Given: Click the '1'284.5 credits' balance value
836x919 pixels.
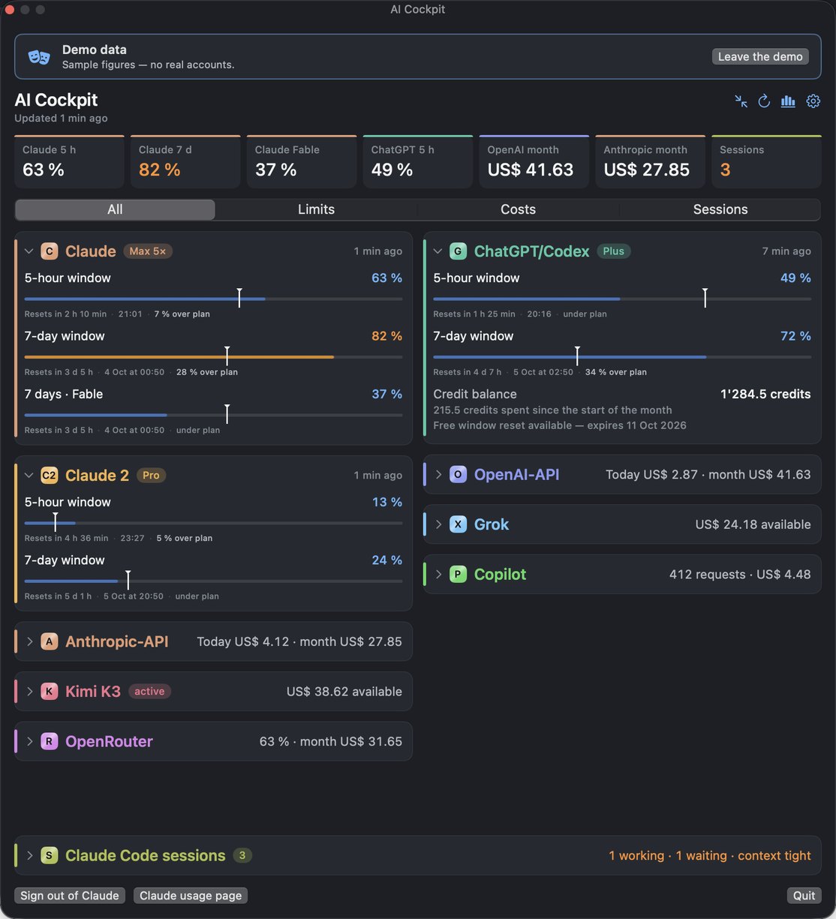Looking at the screenshot, I should pos(765,394).
